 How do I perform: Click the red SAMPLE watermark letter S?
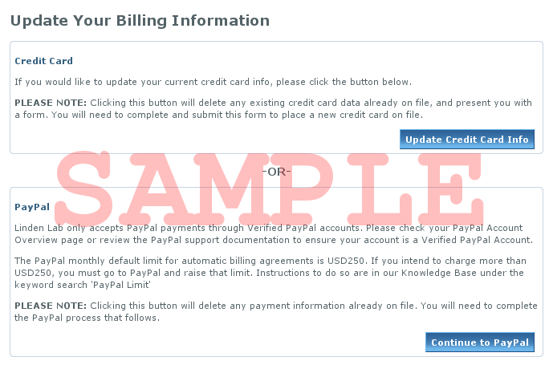pos(84,185)
